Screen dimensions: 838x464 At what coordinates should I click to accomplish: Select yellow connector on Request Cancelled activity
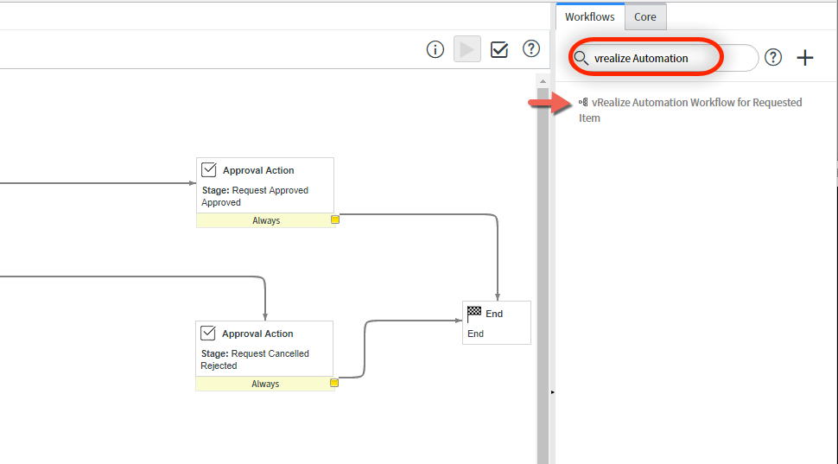pos(334,383)
